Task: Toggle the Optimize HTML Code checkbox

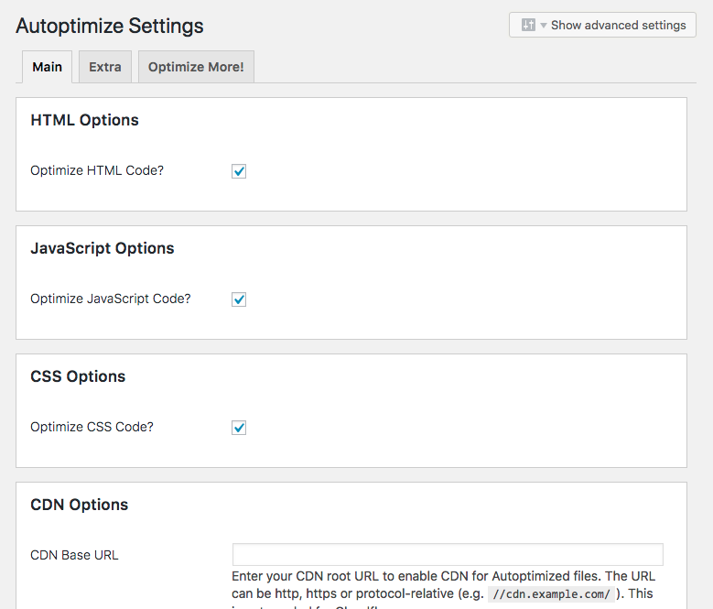Action: (239, 171)
